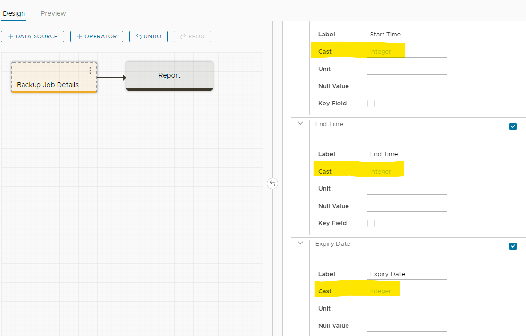Enable Key Field for Start Time
The image size is (526, 336).
tap(371, 104)
